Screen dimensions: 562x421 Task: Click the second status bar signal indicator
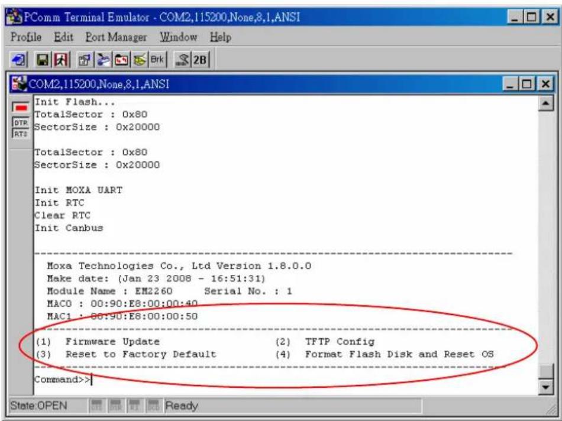tap(115, 405)
